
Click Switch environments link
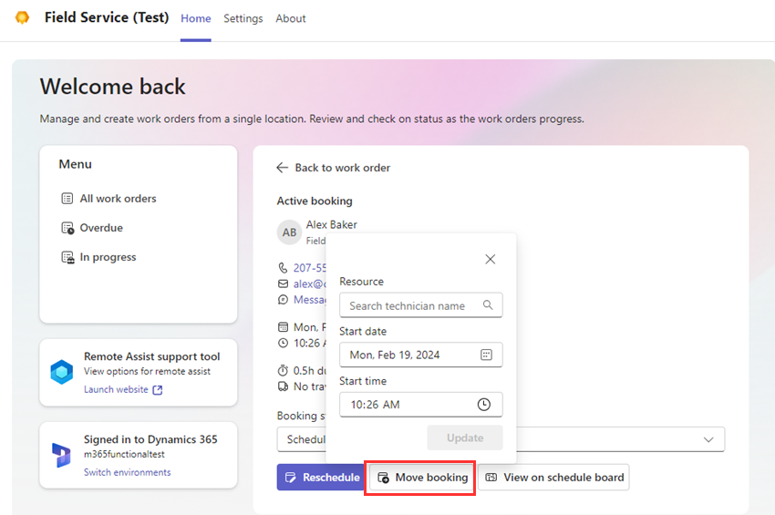[128, 472]
